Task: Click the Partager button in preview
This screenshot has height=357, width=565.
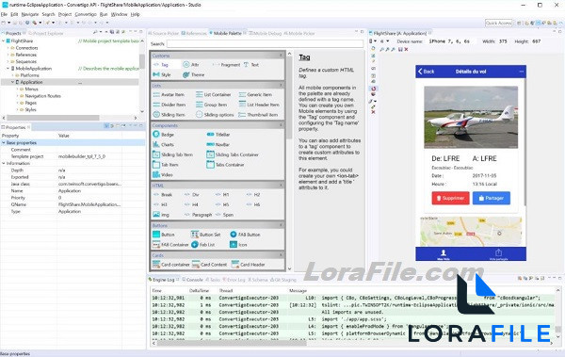Action: click(x=492, y=198)
